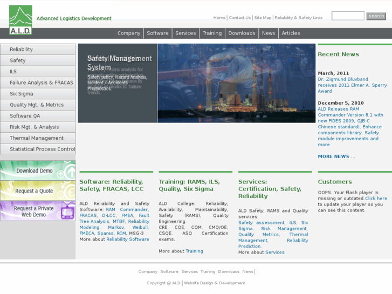392x294 pixels.
Task: Open Services link in the footer
Action: click(x=189, y=272)
